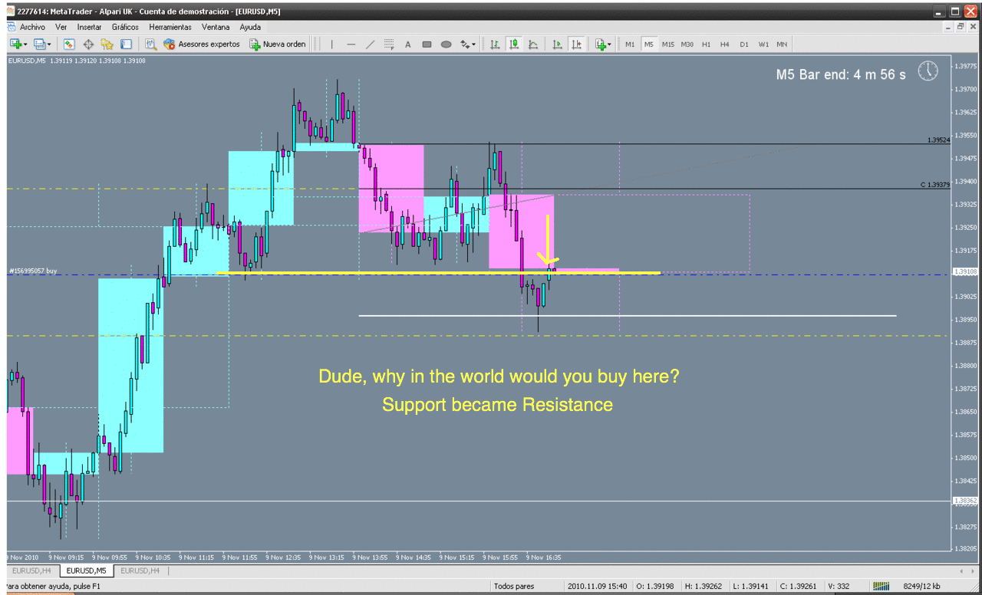Toggle chart shift
982x595 pixels.
[576, 44]
